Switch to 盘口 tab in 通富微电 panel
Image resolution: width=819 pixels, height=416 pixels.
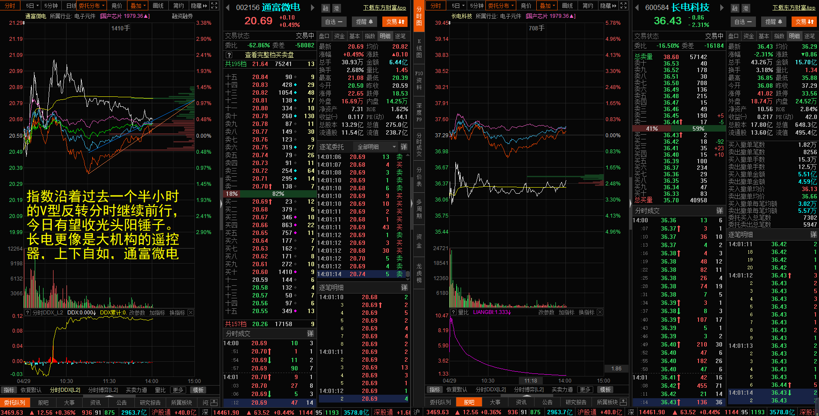(x=324, y=36)
